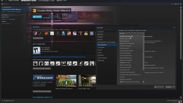Click the magnifier search icon

(2, 4)
